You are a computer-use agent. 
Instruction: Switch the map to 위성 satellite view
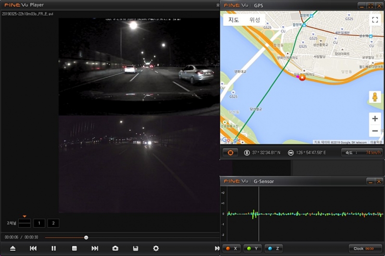pyautogui.click(x=255, y=20)
